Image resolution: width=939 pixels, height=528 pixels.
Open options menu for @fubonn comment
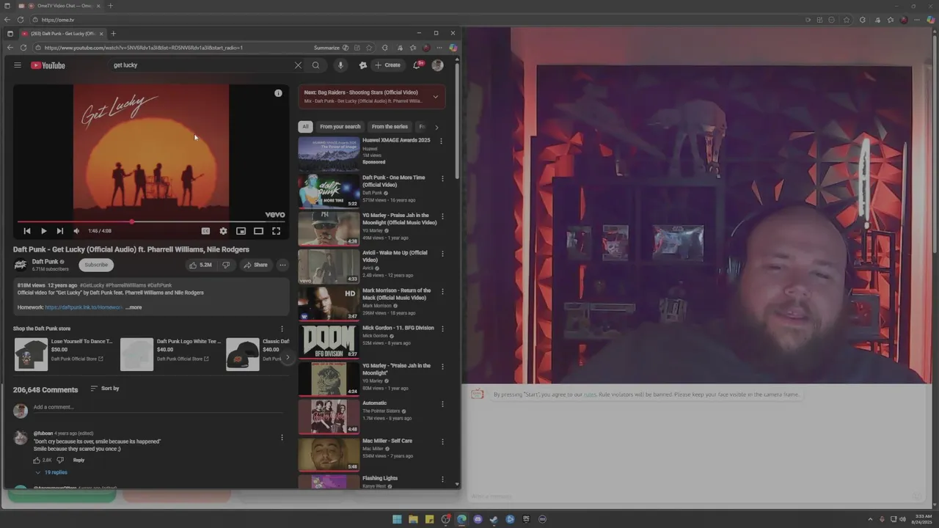click(282, 438)
